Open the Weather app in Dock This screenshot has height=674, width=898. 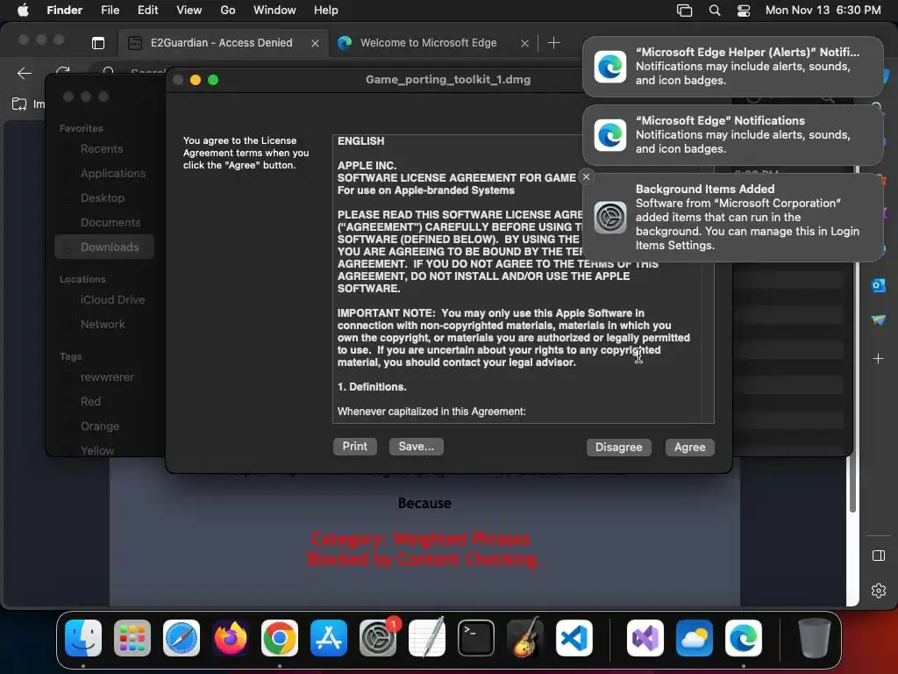coord(695,638)
